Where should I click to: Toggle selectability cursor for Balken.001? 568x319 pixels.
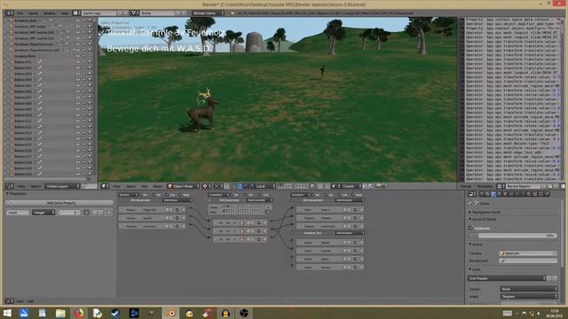point(83,62)
